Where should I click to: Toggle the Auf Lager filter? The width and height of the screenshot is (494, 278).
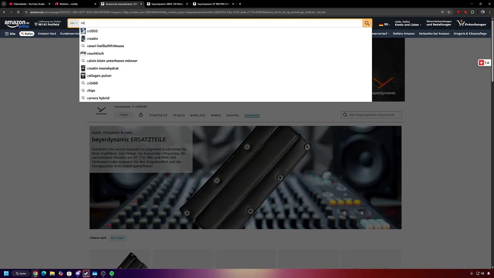tap(117, 238)
